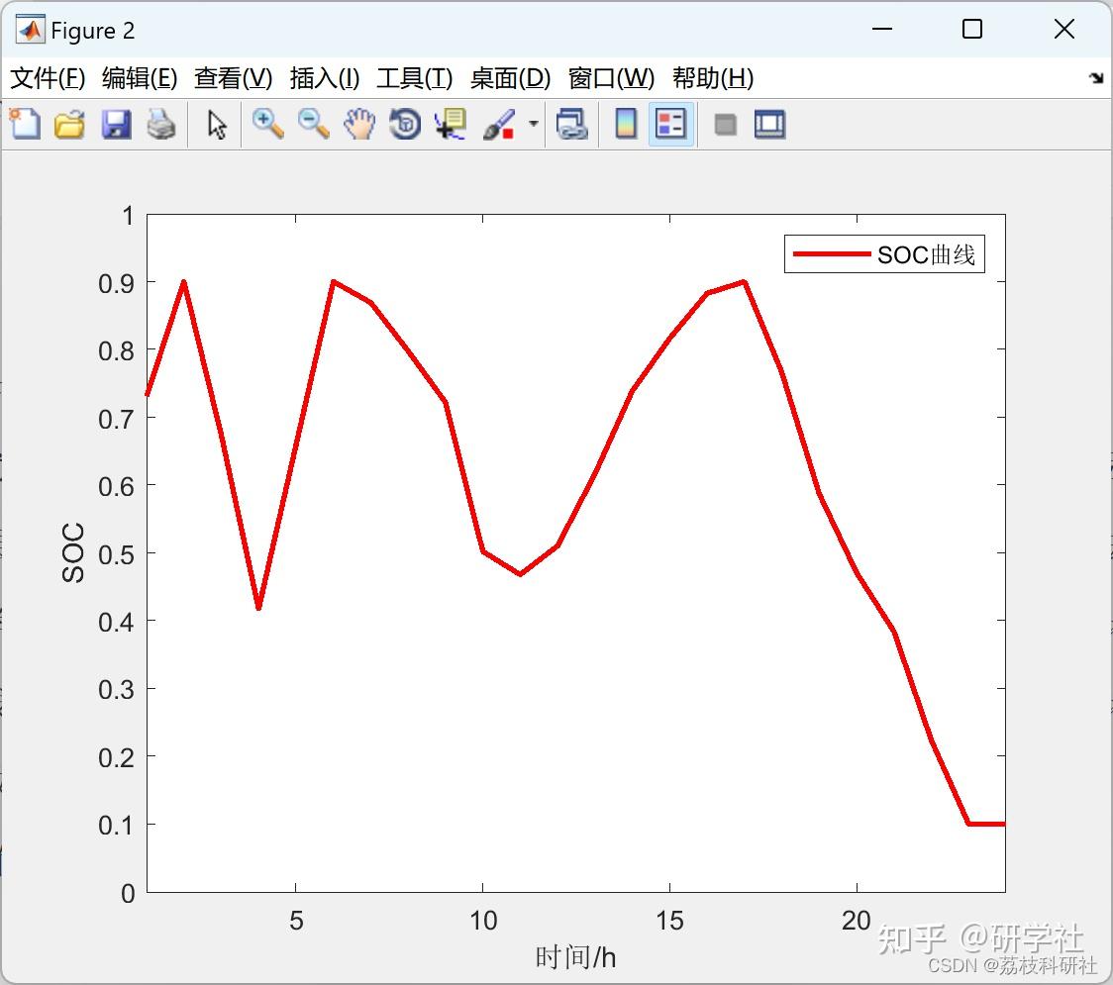This screenshot has height=985, width=1113.
Task: Select the Zoom Out tool
Action: point(312,124)
